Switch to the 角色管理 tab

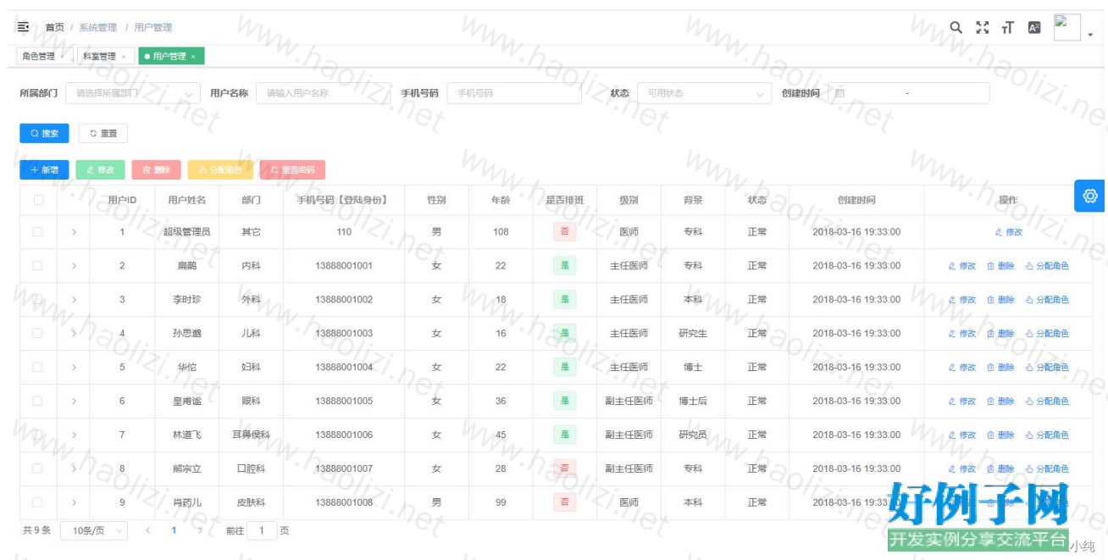39,57
